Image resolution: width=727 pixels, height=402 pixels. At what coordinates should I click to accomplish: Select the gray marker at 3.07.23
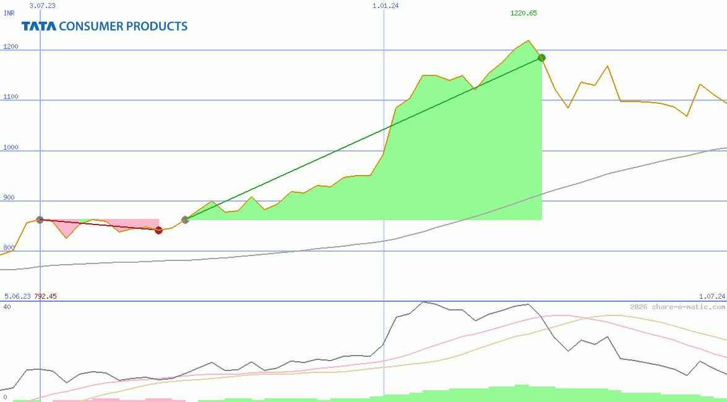pyautogui.click(x=40, y=220)
